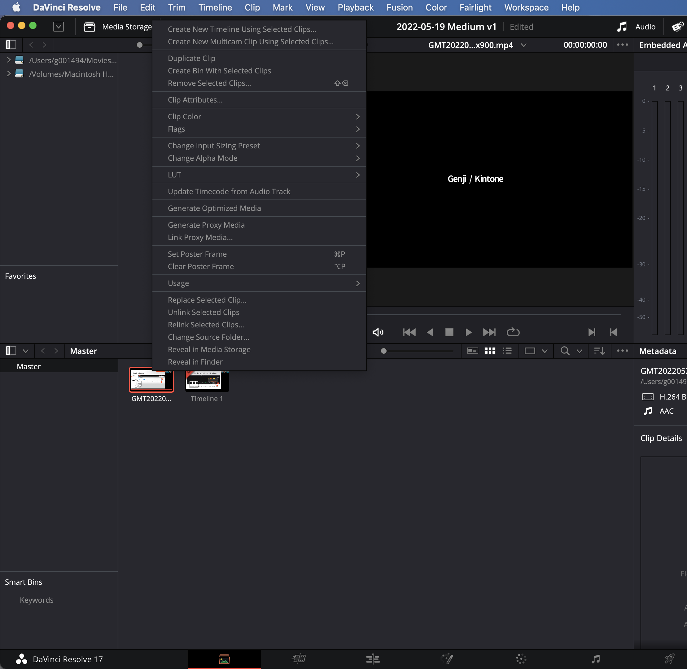The image size is (687, 669).
Task: Open the Usage submenu
Action: pyautogui.click(x=259, y=283)
